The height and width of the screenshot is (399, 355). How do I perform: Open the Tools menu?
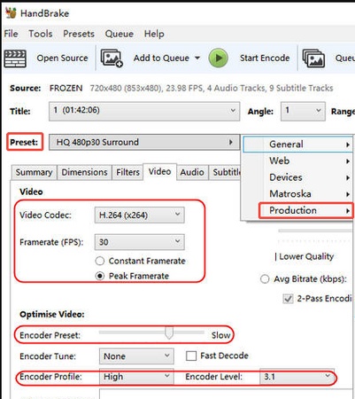[41, 34]
